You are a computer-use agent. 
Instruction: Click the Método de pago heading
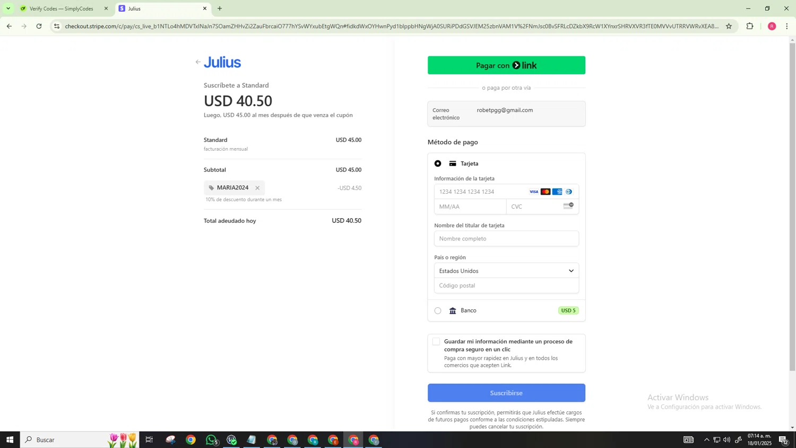pos(453,142)
